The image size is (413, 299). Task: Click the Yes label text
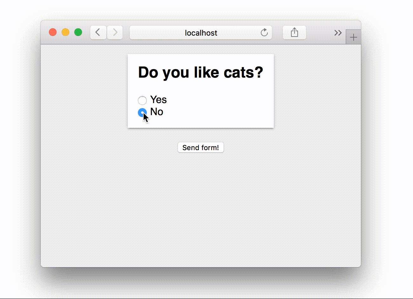(159, 100)
